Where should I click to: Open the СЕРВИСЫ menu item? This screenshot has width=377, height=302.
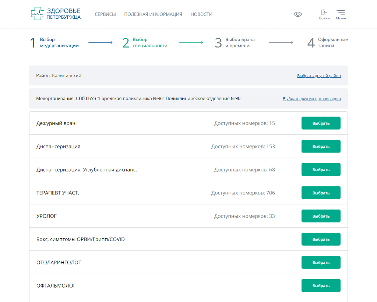105,14
